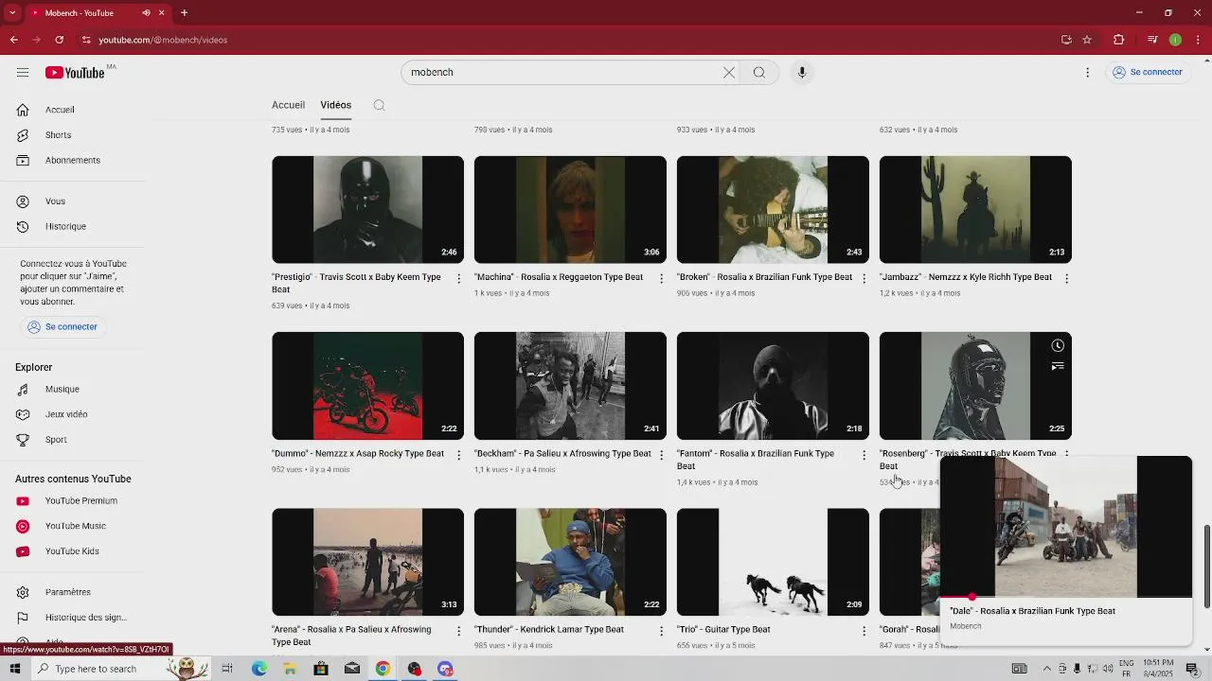Image resolution: width=1212 pixels, height=681 pixels.
Task: Open the "Prestigio" video thumbnail
Action: [367, 210]
